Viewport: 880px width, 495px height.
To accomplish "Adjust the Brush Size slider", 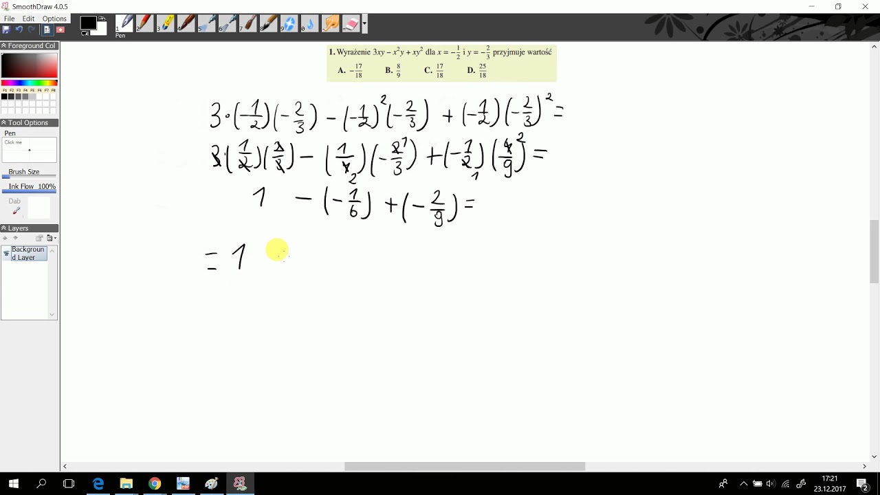I will click(x=30, y=177).
